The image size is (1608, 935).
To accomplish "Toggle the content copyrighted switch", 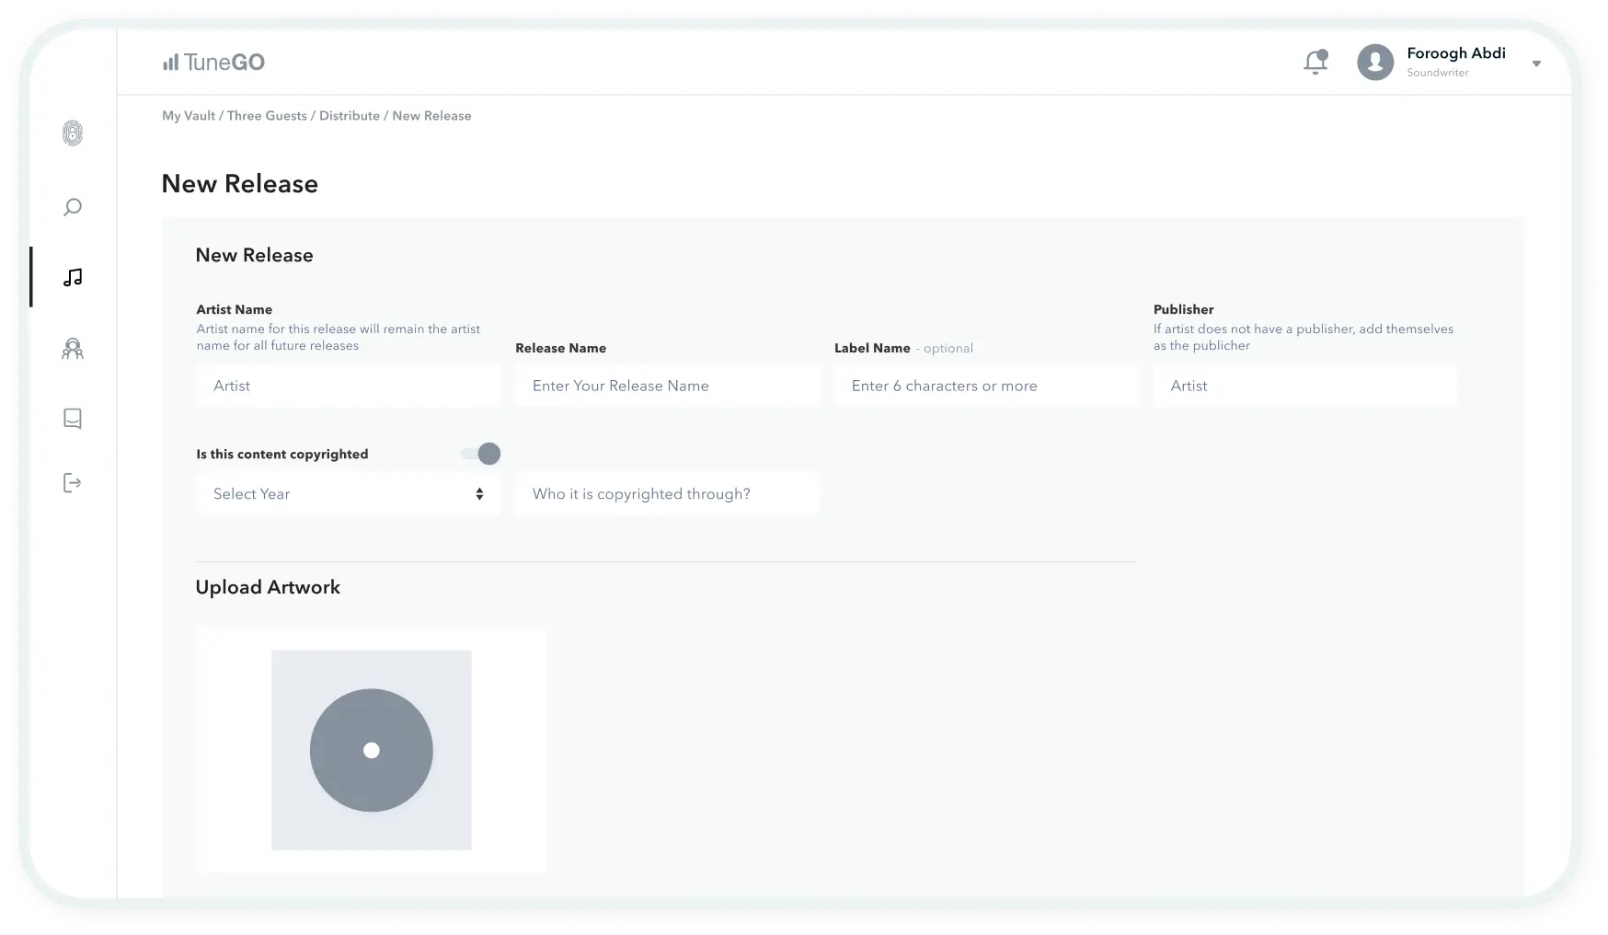I will point(481,454).
